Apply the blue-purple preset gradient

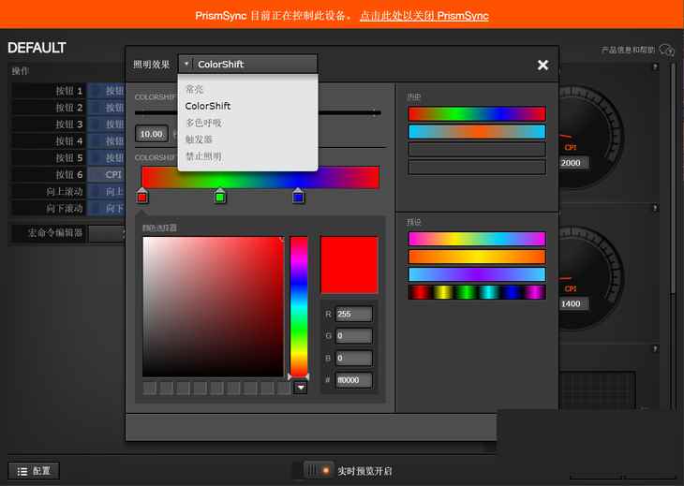point(477,274)
